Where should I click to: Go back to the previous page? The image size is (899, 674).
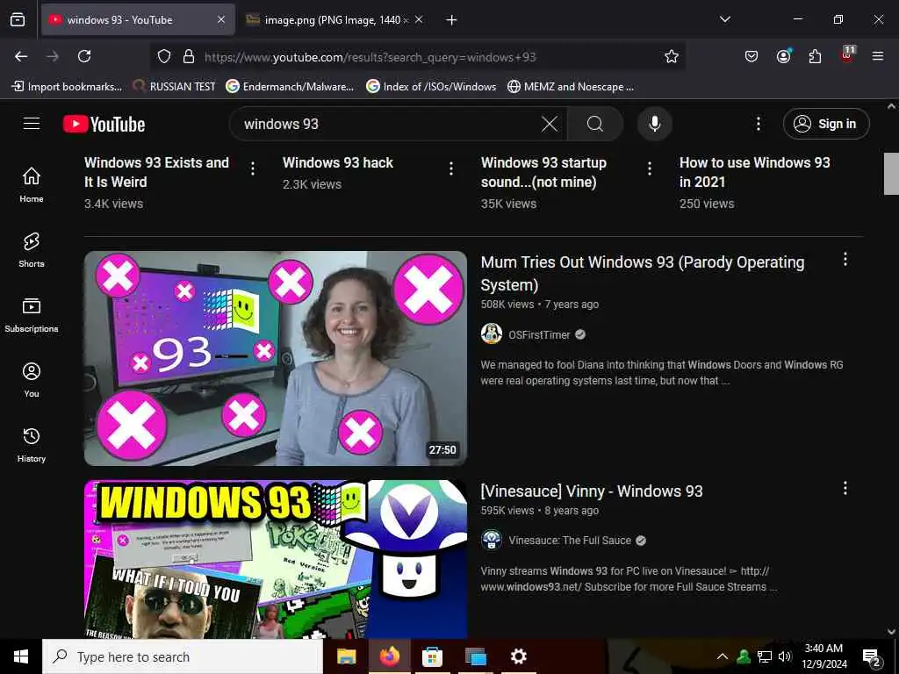coord(21,56)
